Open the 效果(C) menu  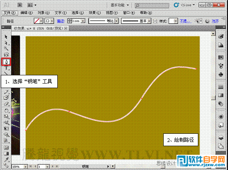95,13
